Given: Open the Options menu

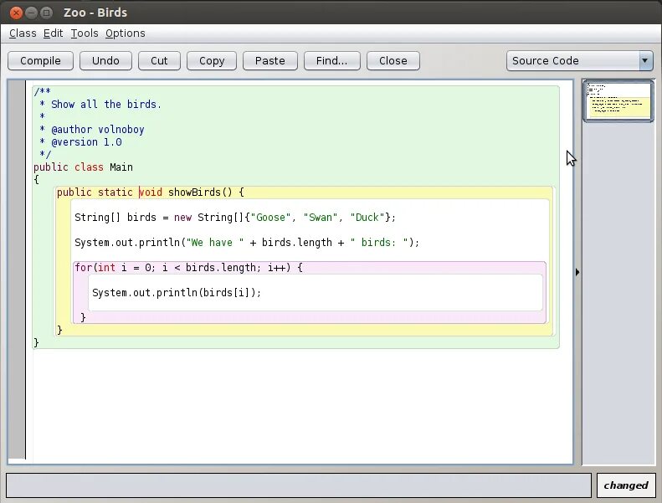Looking at the screenshot, I should 126,33.
